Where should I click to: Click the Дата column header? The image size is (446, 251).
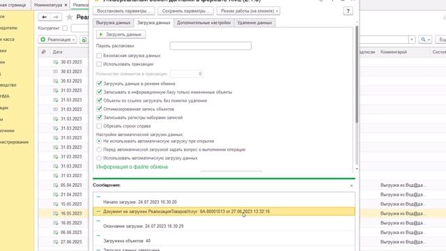tap(57, 52)
